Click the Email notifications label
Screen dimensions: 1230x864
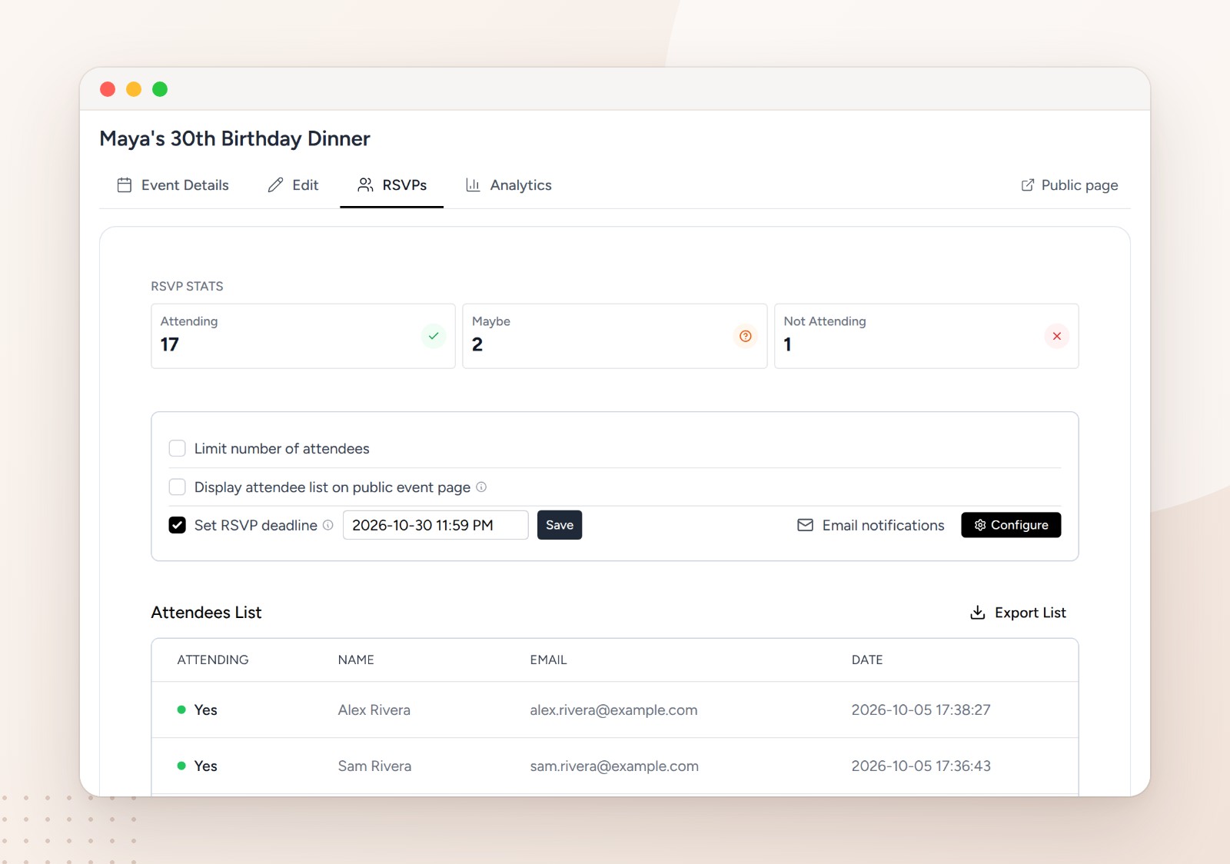point(883,525)
